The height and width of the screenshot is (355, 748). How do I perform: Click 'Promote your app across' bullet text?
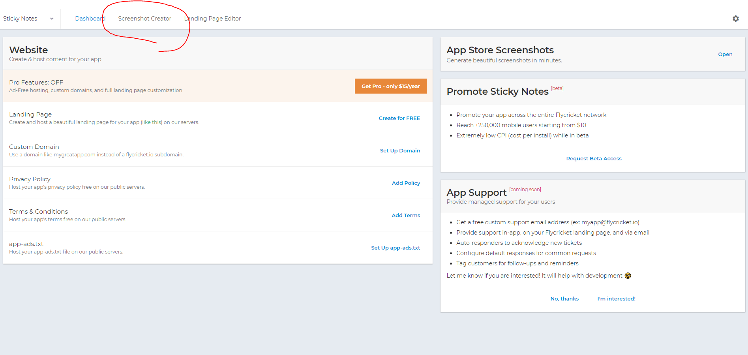[x=531, y=115]
